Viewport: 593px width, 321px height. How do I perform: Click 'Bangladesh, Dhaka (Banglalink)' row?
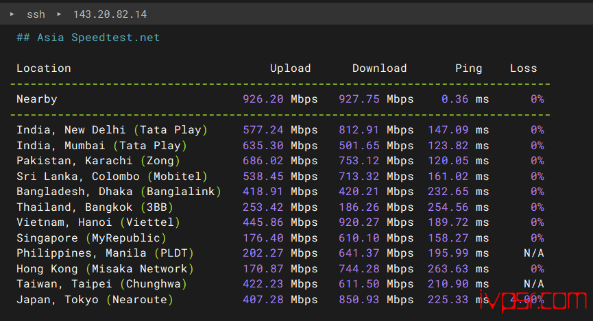pos(119,192)
